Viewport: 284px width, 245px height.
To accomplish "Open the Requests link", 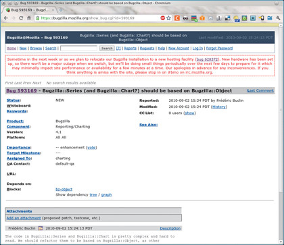I will 147,48.
